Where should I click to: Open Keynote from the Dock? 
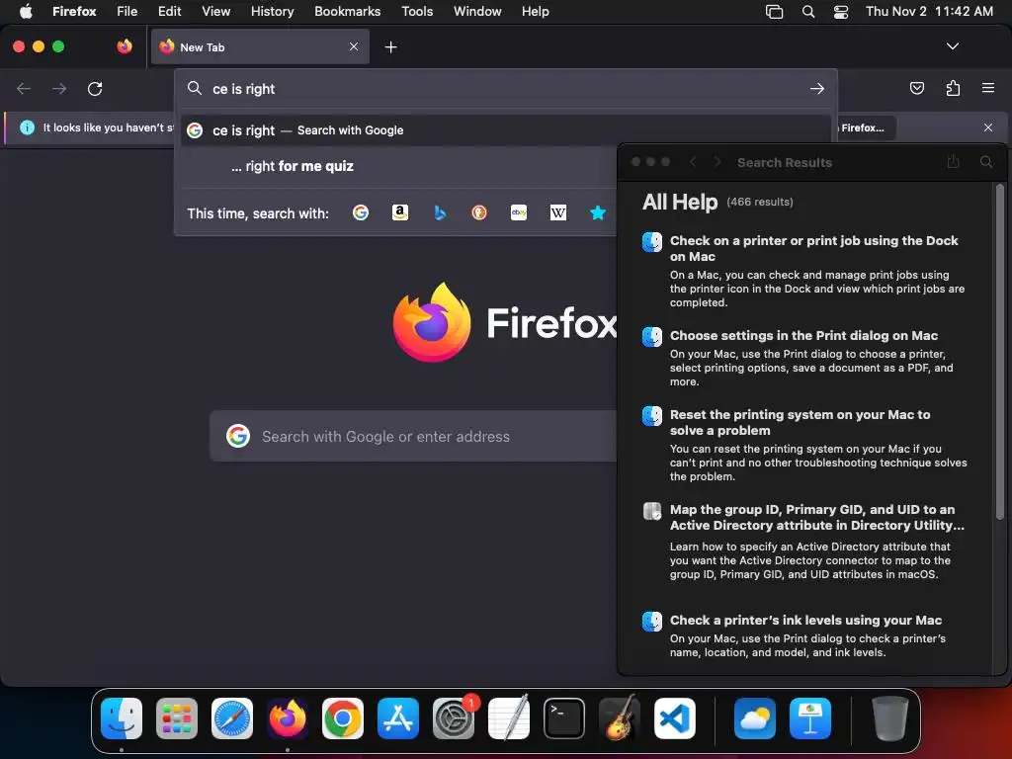(810, 717)
